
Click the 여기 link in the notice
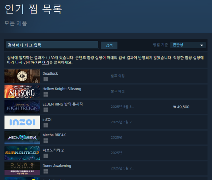click(46, 62)
